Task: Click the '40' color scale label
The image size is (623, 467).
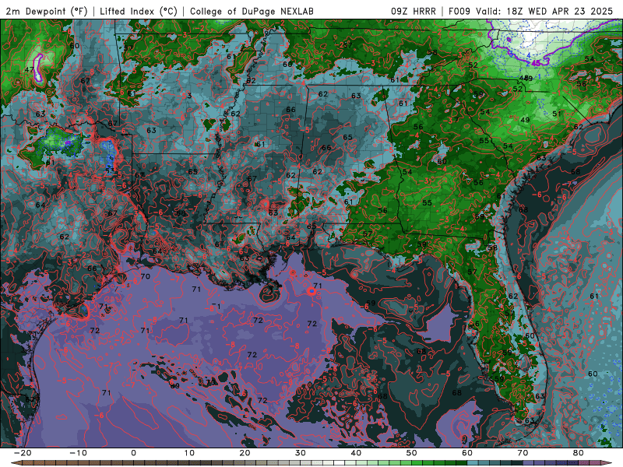Action: (x=356, y=453)
